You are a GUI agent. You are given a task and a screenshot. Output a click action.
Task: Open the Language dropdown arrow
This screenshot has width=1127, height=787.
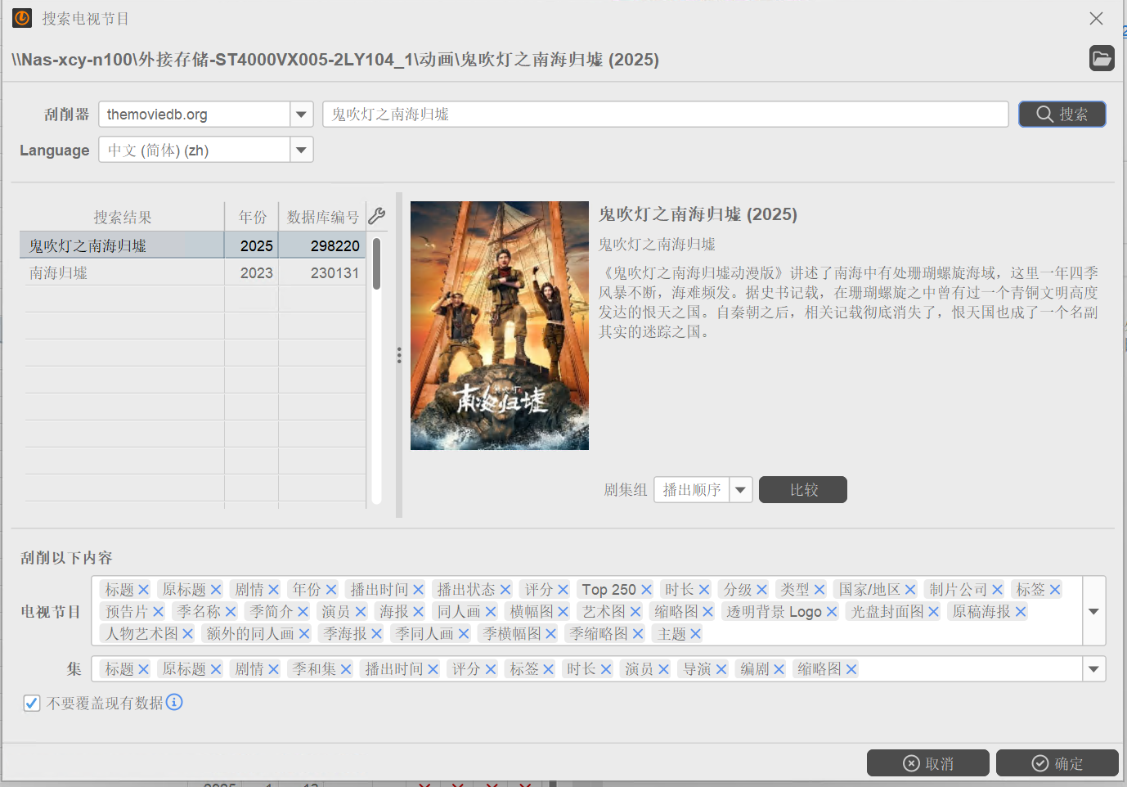(301, 150)
